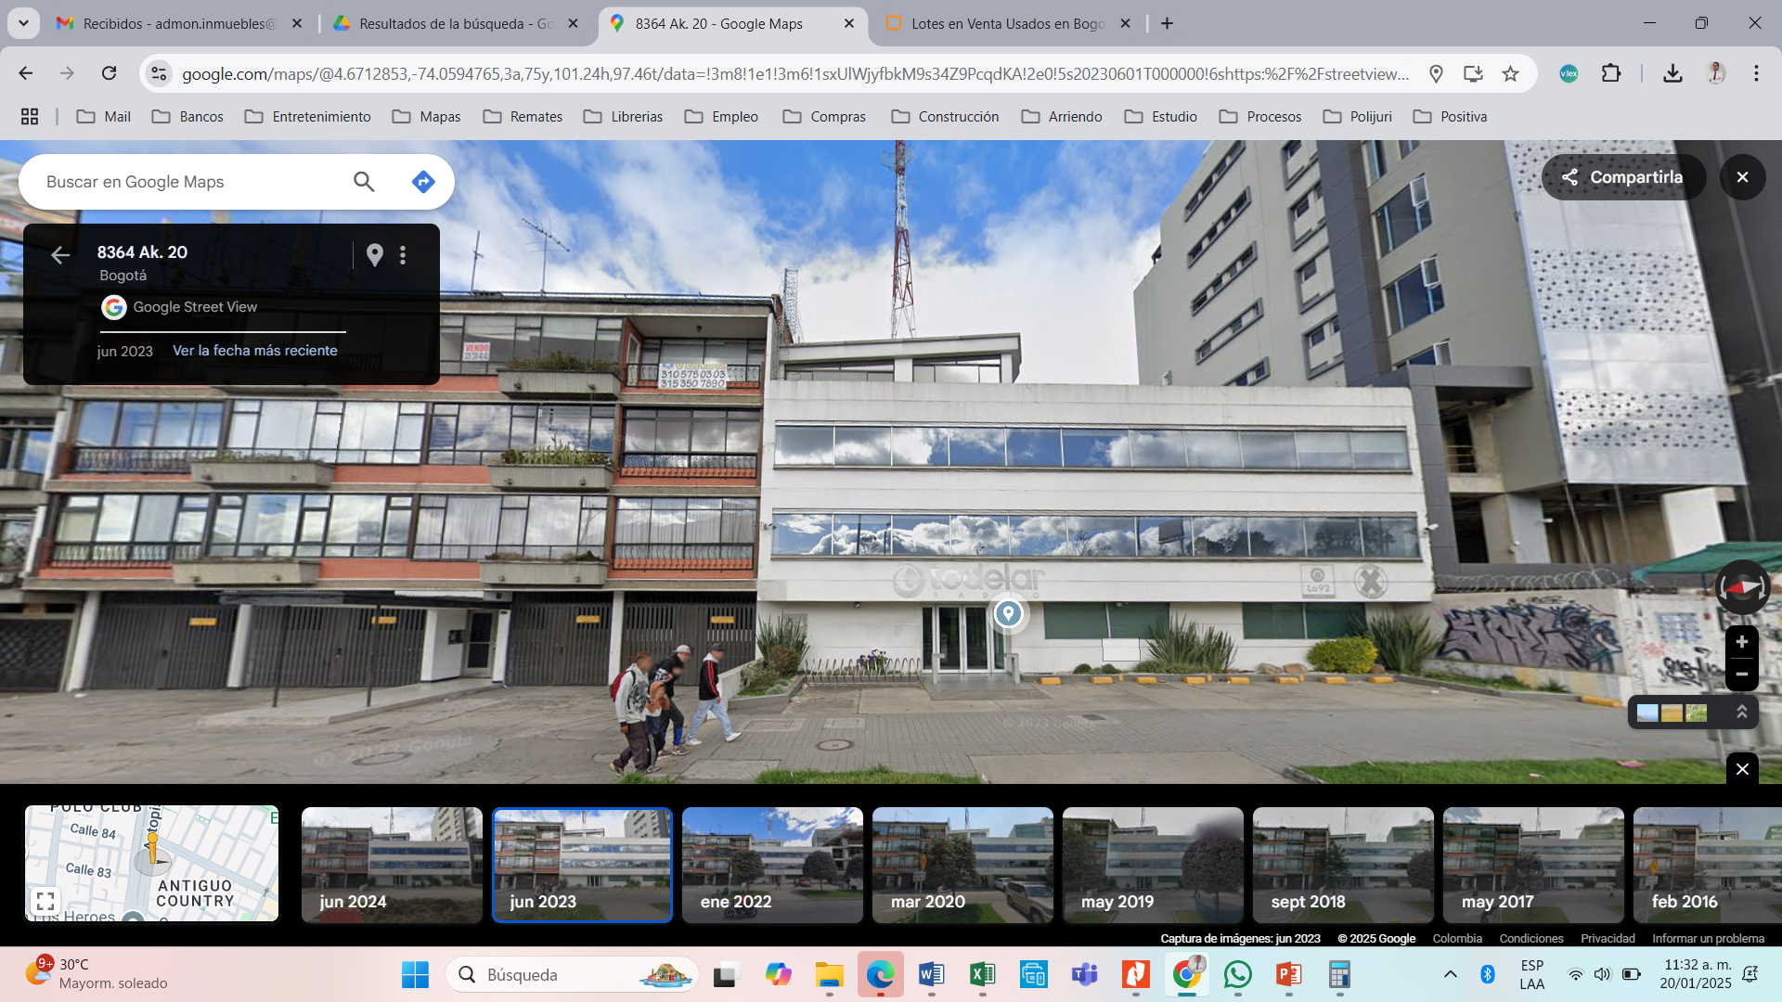Close the historical imagery strip
The height and width of the screenshot is (1002, 1782).
pyautogui.click(x=1742, y=769)
